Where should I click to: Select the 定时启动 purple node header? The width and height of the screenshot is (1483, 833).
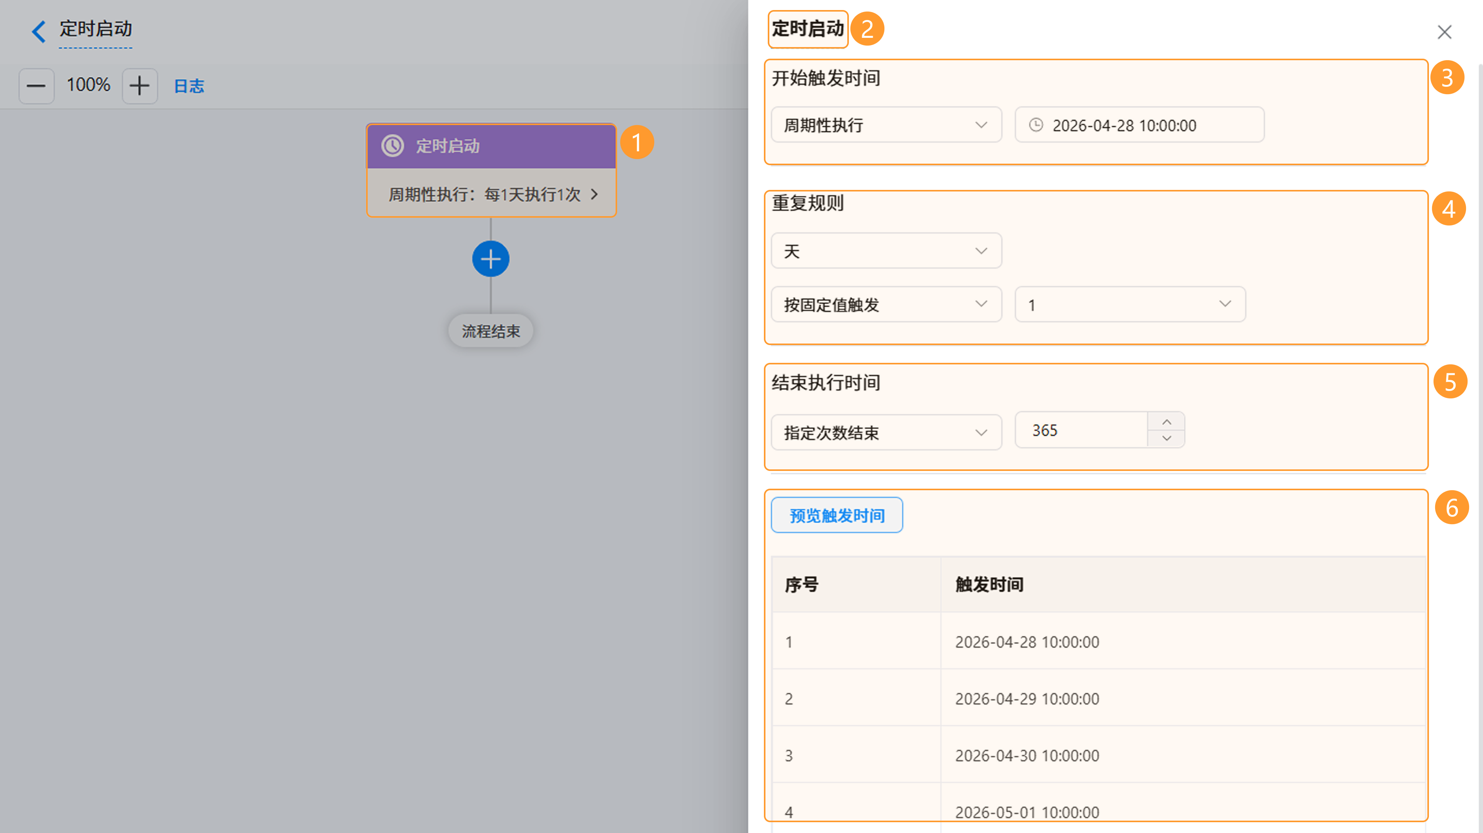click(x=491, y=146)
